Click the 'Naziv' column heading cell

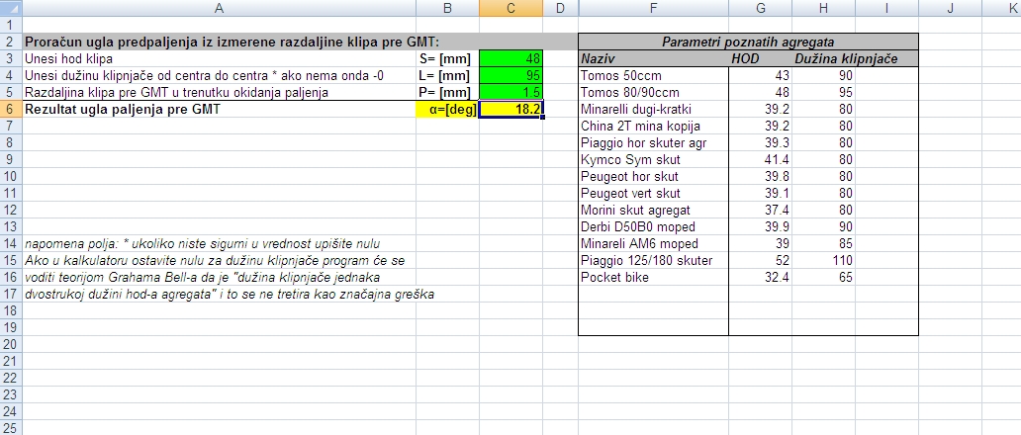pos(652,58)
